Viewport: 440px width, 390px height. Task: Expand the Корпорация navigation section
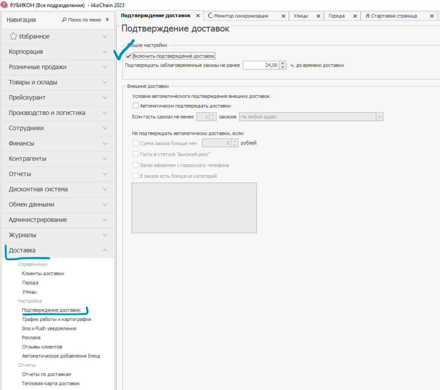pyautogui.click(x=57, y=52)
